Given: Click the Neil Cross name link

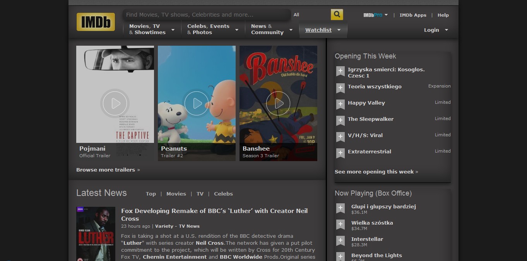Looking at the screenshot, I should coord(210,243).
